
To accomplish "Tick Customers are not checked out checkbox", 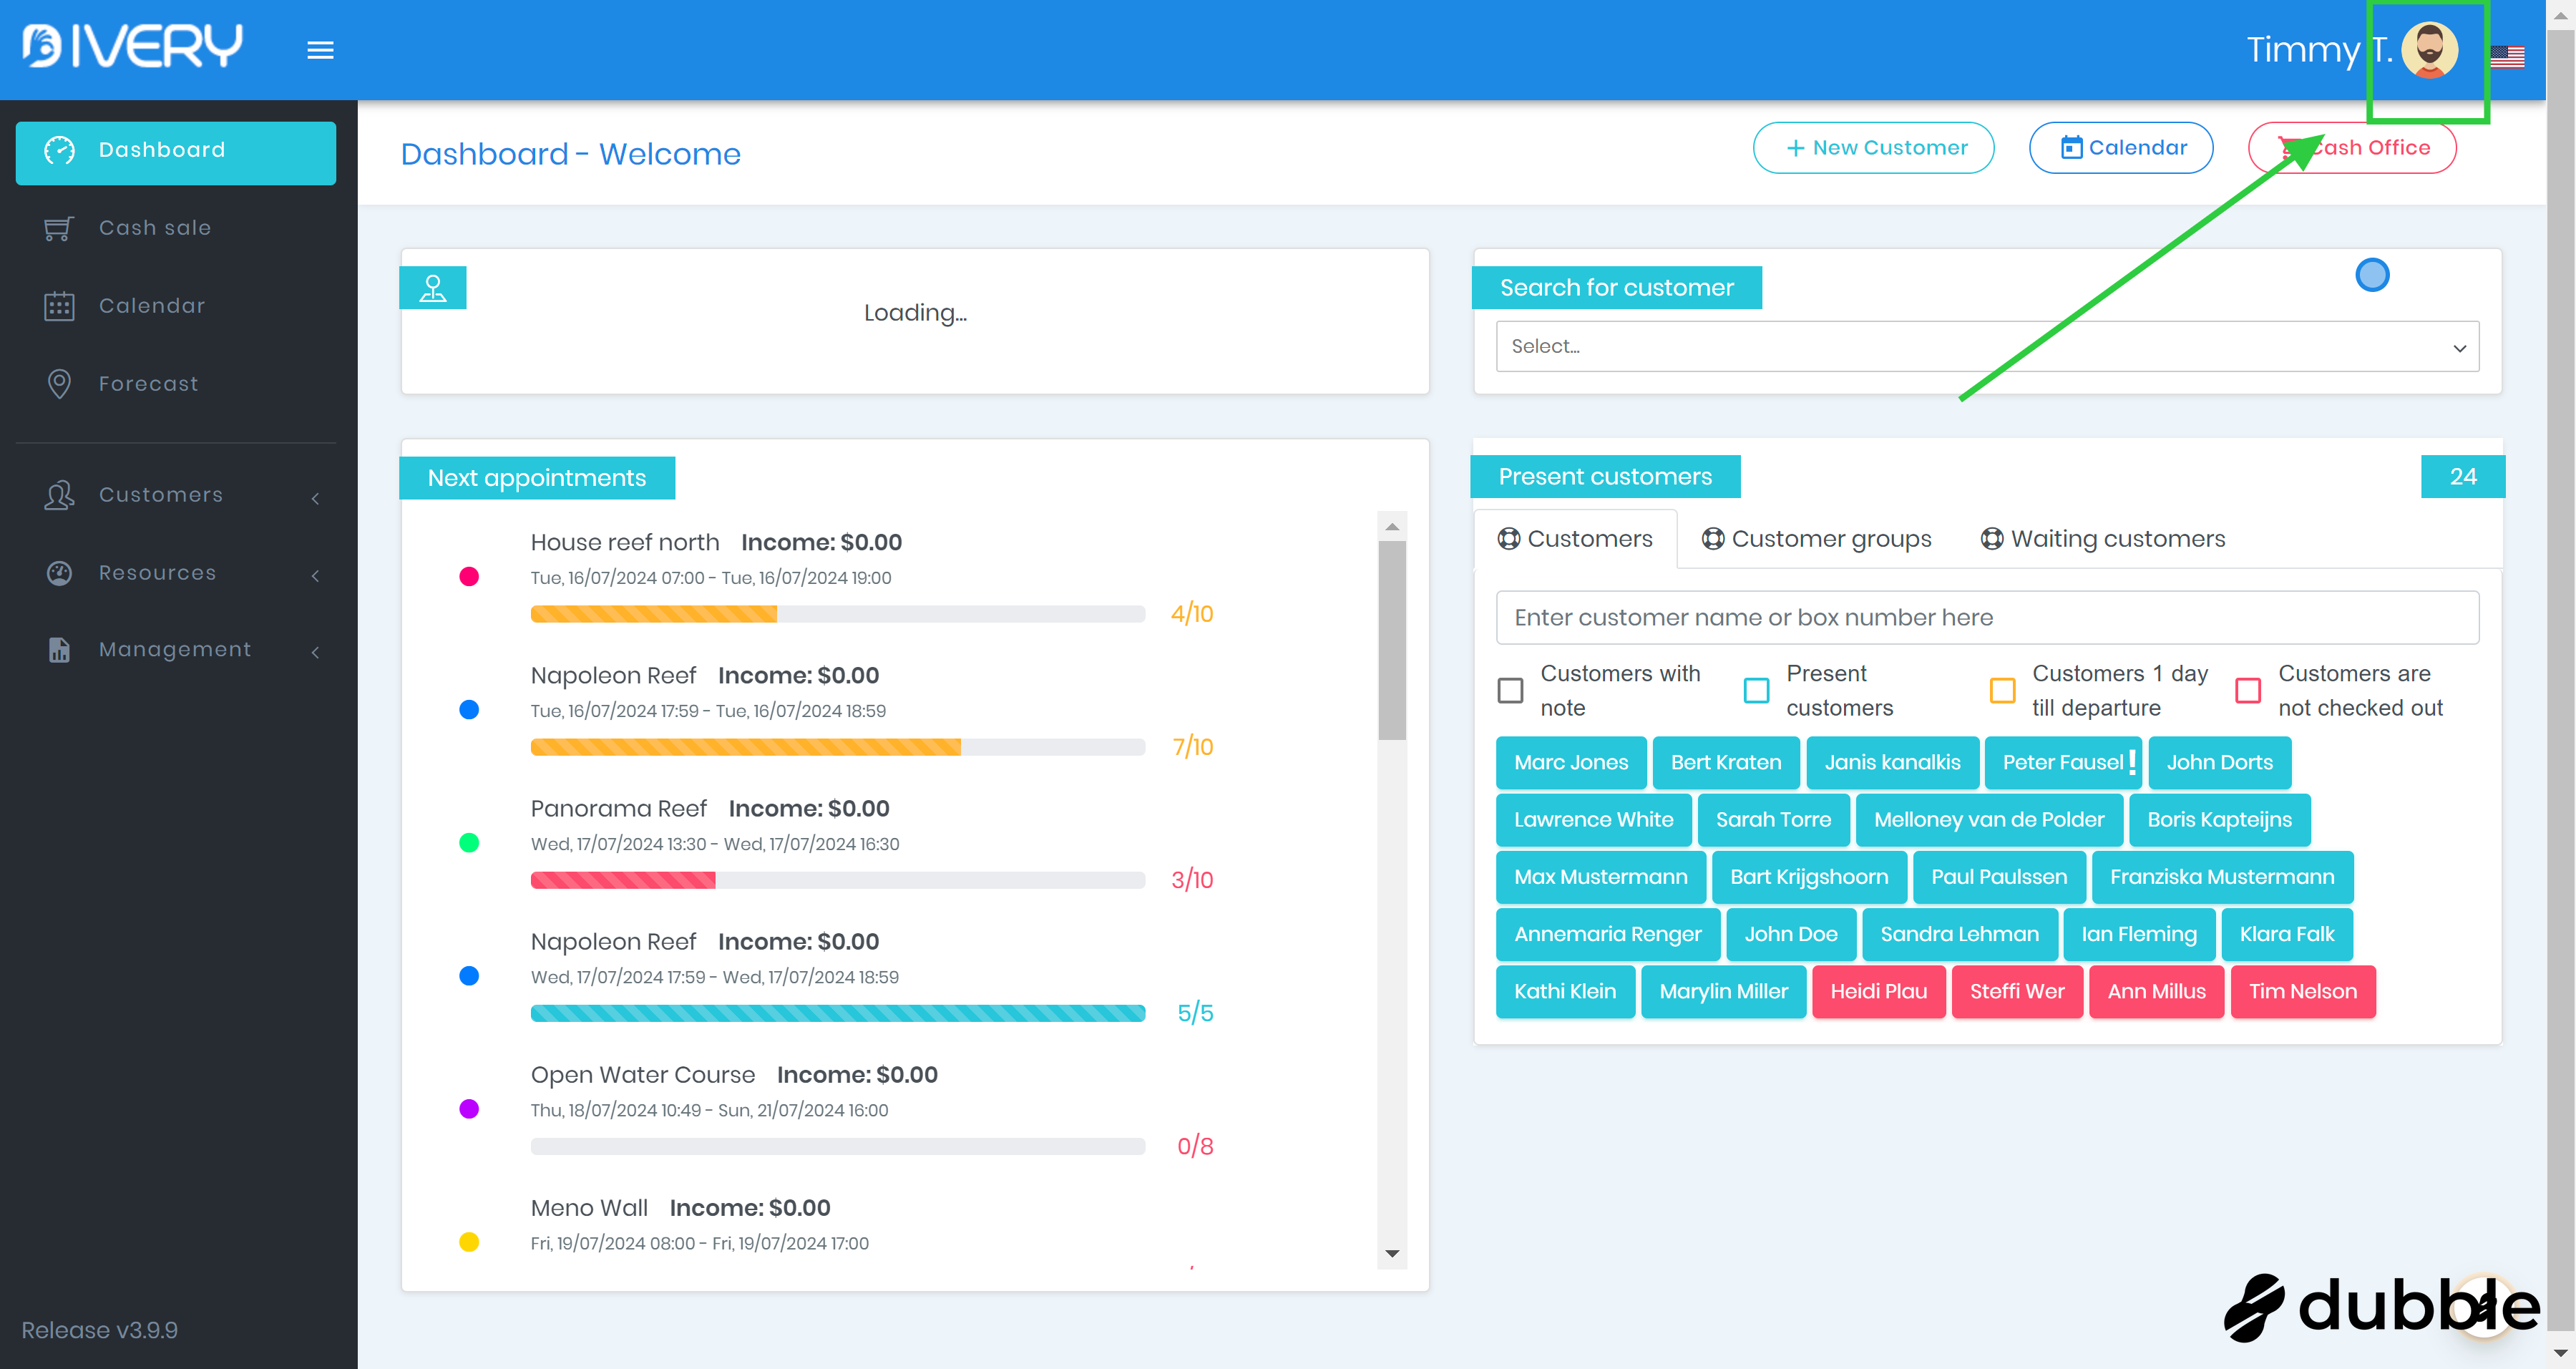I will pos(2248,690).
